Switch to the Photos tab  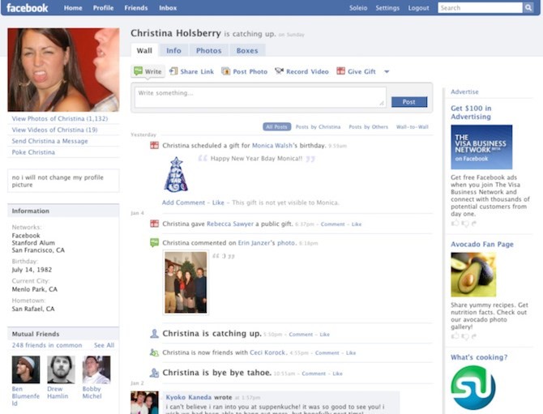[x=208, y=50]
